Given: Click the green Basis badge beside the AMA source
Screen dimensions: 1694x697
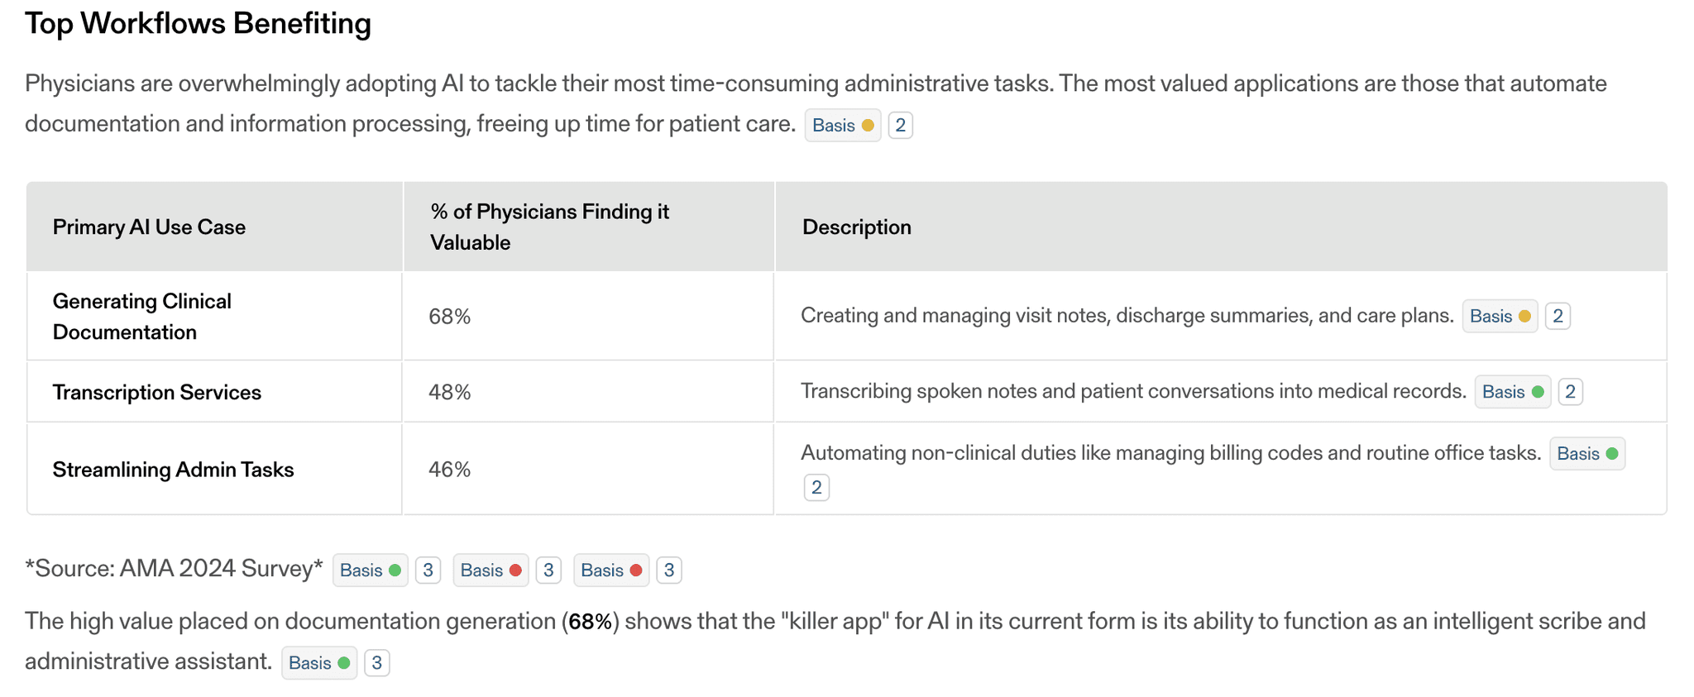Looking at the screenshot, I should pyautogui.click(x=370, y=570).
